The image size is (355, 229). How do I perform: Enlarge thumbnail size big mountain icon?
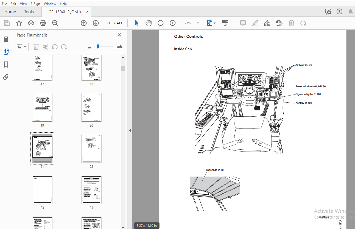coord(119,47)
